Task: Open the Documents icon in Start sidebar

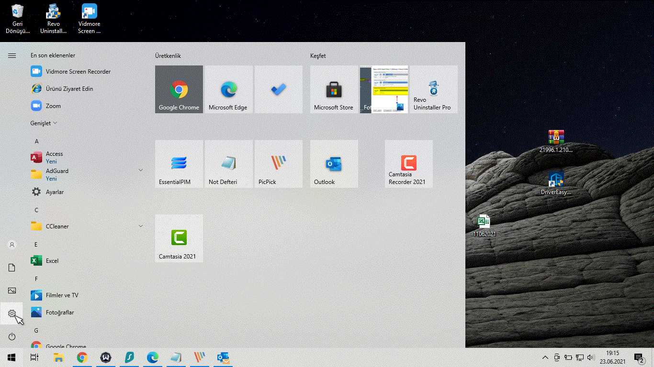Action: tap(12, 268)
